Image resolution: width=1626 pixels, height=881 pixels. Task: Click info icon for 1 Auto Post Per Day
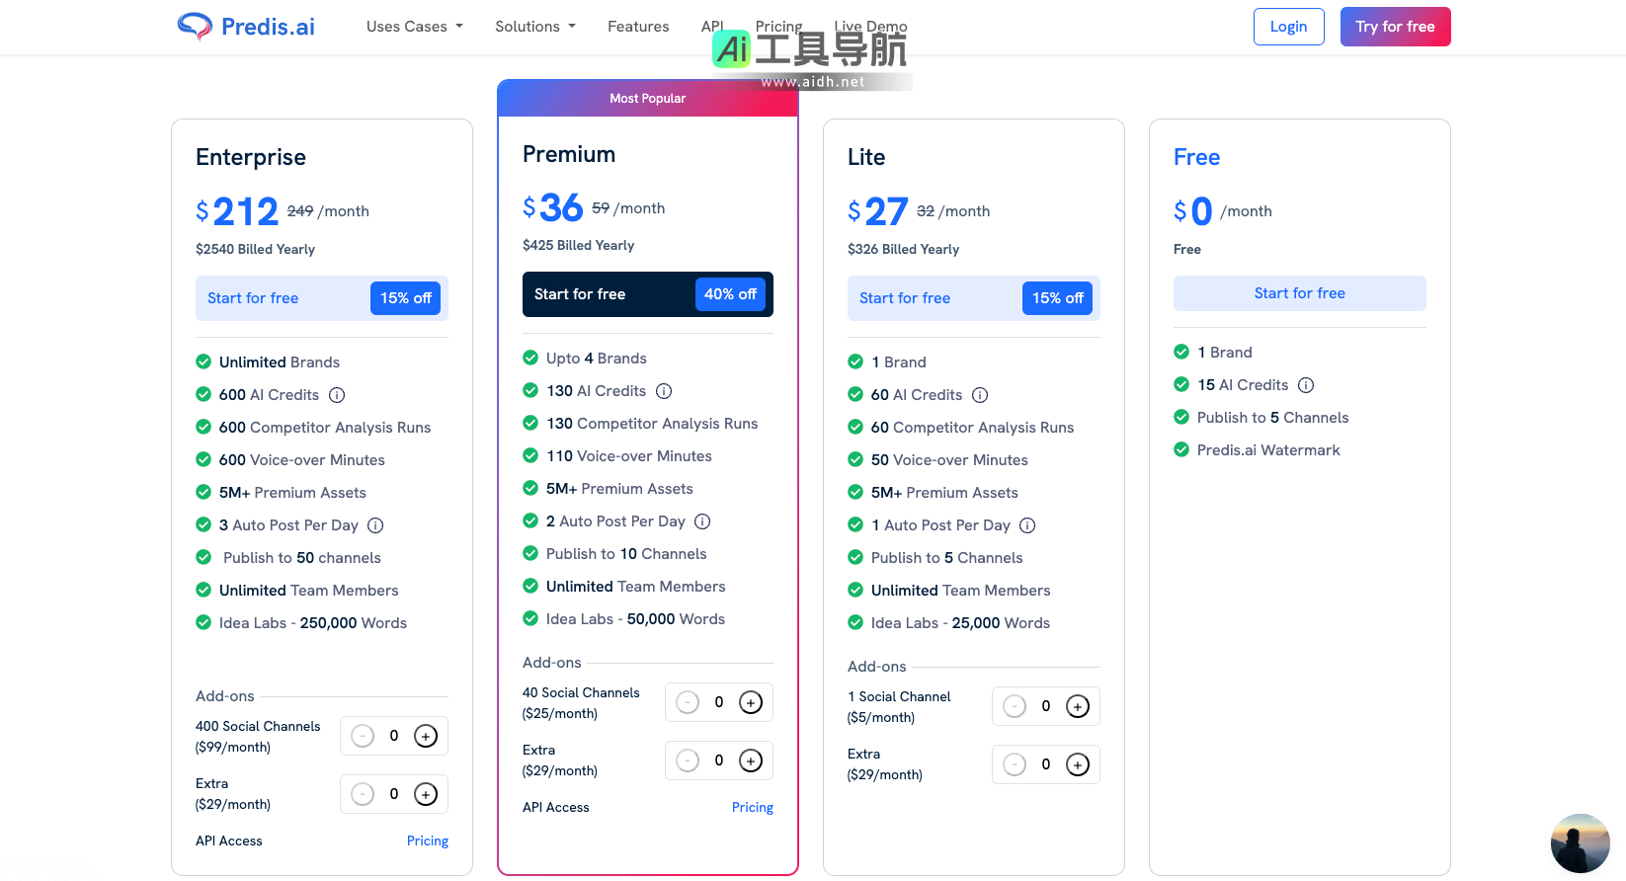pyautogui.click(x=1027, y=525)
